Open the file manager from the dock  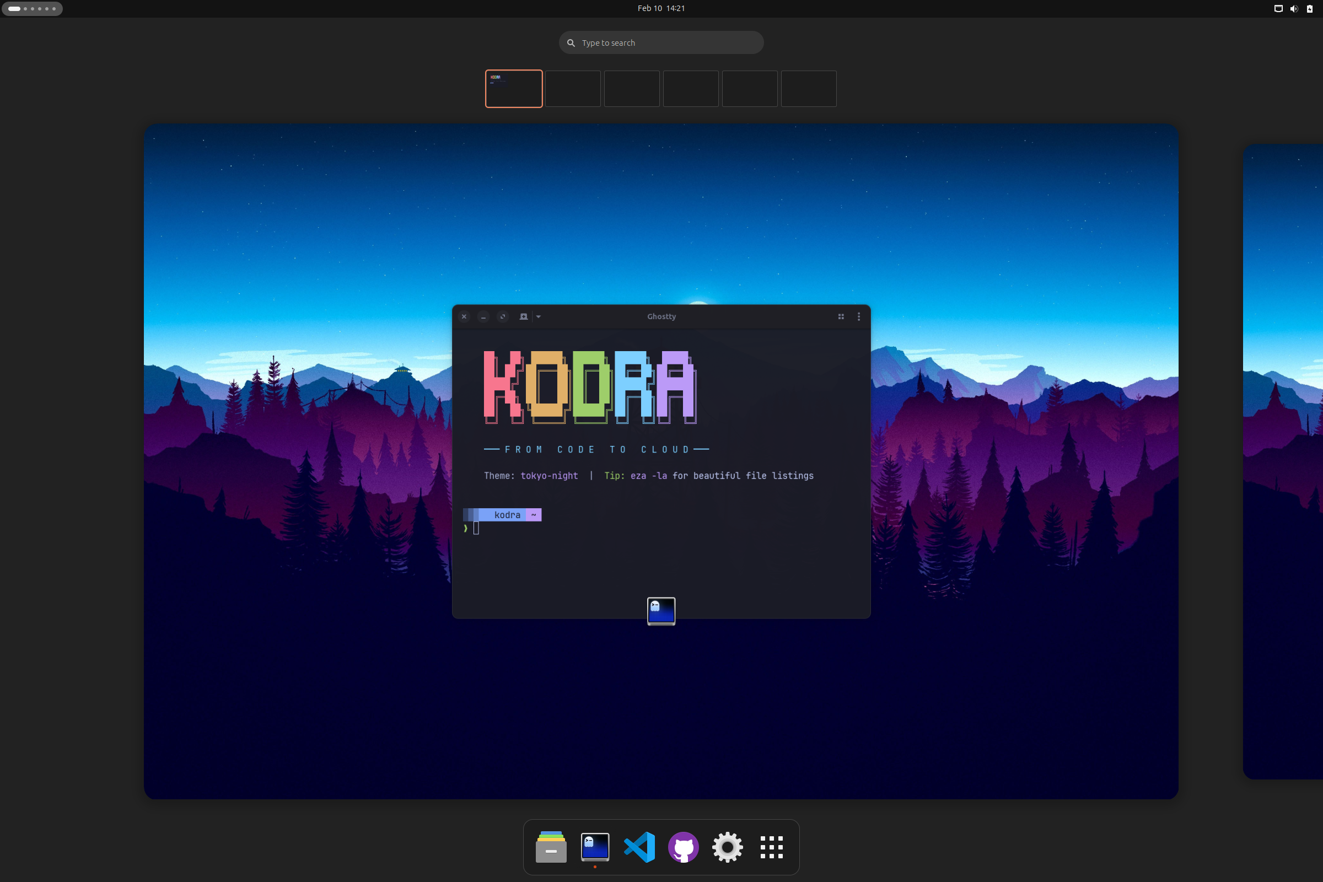(x=551, y=847)
